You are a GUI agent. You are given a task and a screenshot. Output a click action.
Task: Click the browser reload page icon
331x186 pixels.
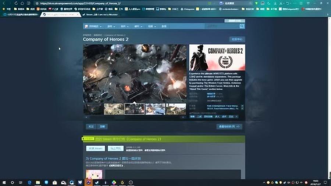(x=17, y=3)
